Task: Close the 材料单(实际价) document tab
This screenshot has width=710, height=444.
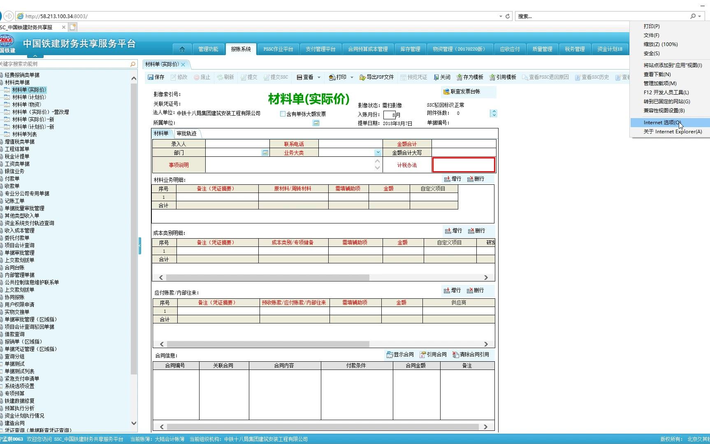Action: click(183, 65)
